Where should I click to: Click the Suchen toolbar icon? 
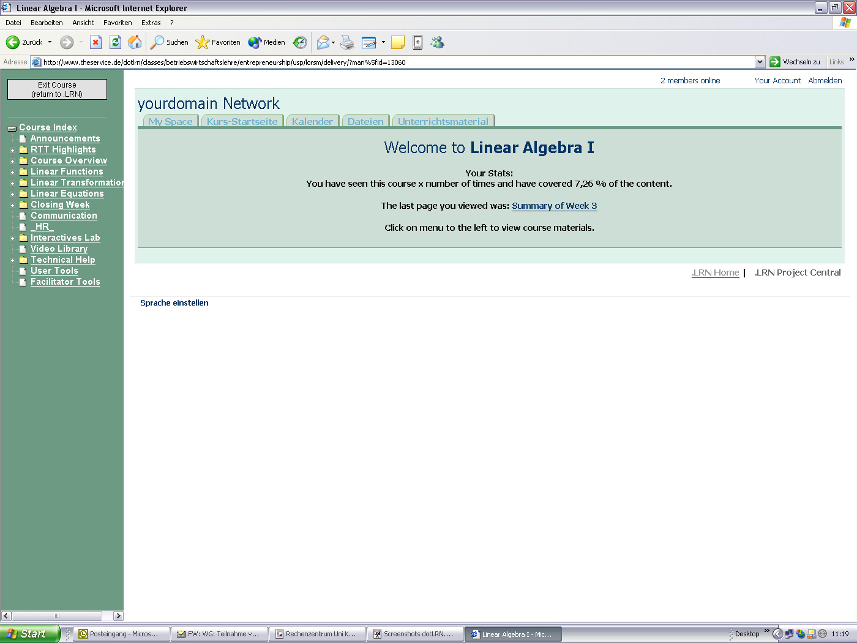click(169, 42)
